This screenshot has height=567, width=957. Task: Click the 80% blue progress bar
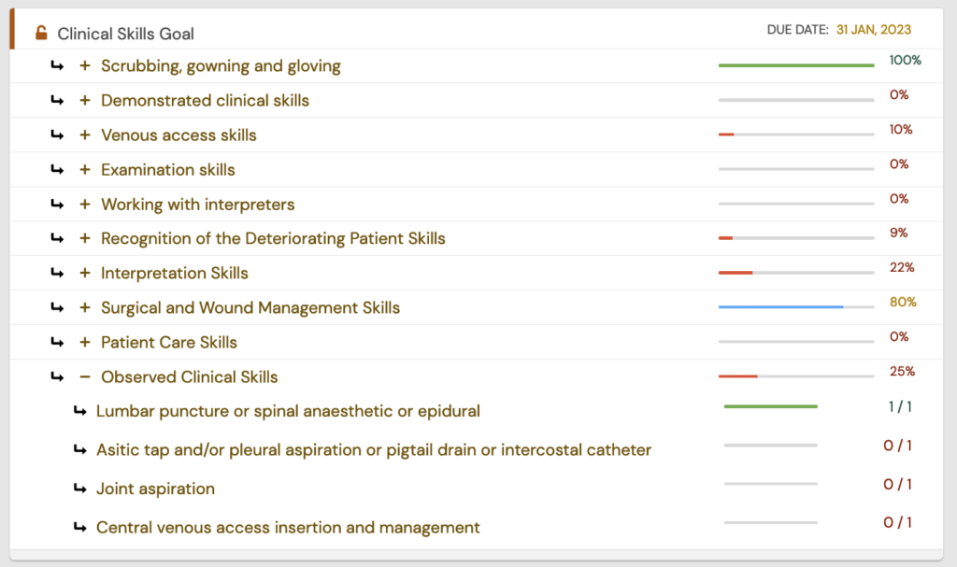(780, 305)
